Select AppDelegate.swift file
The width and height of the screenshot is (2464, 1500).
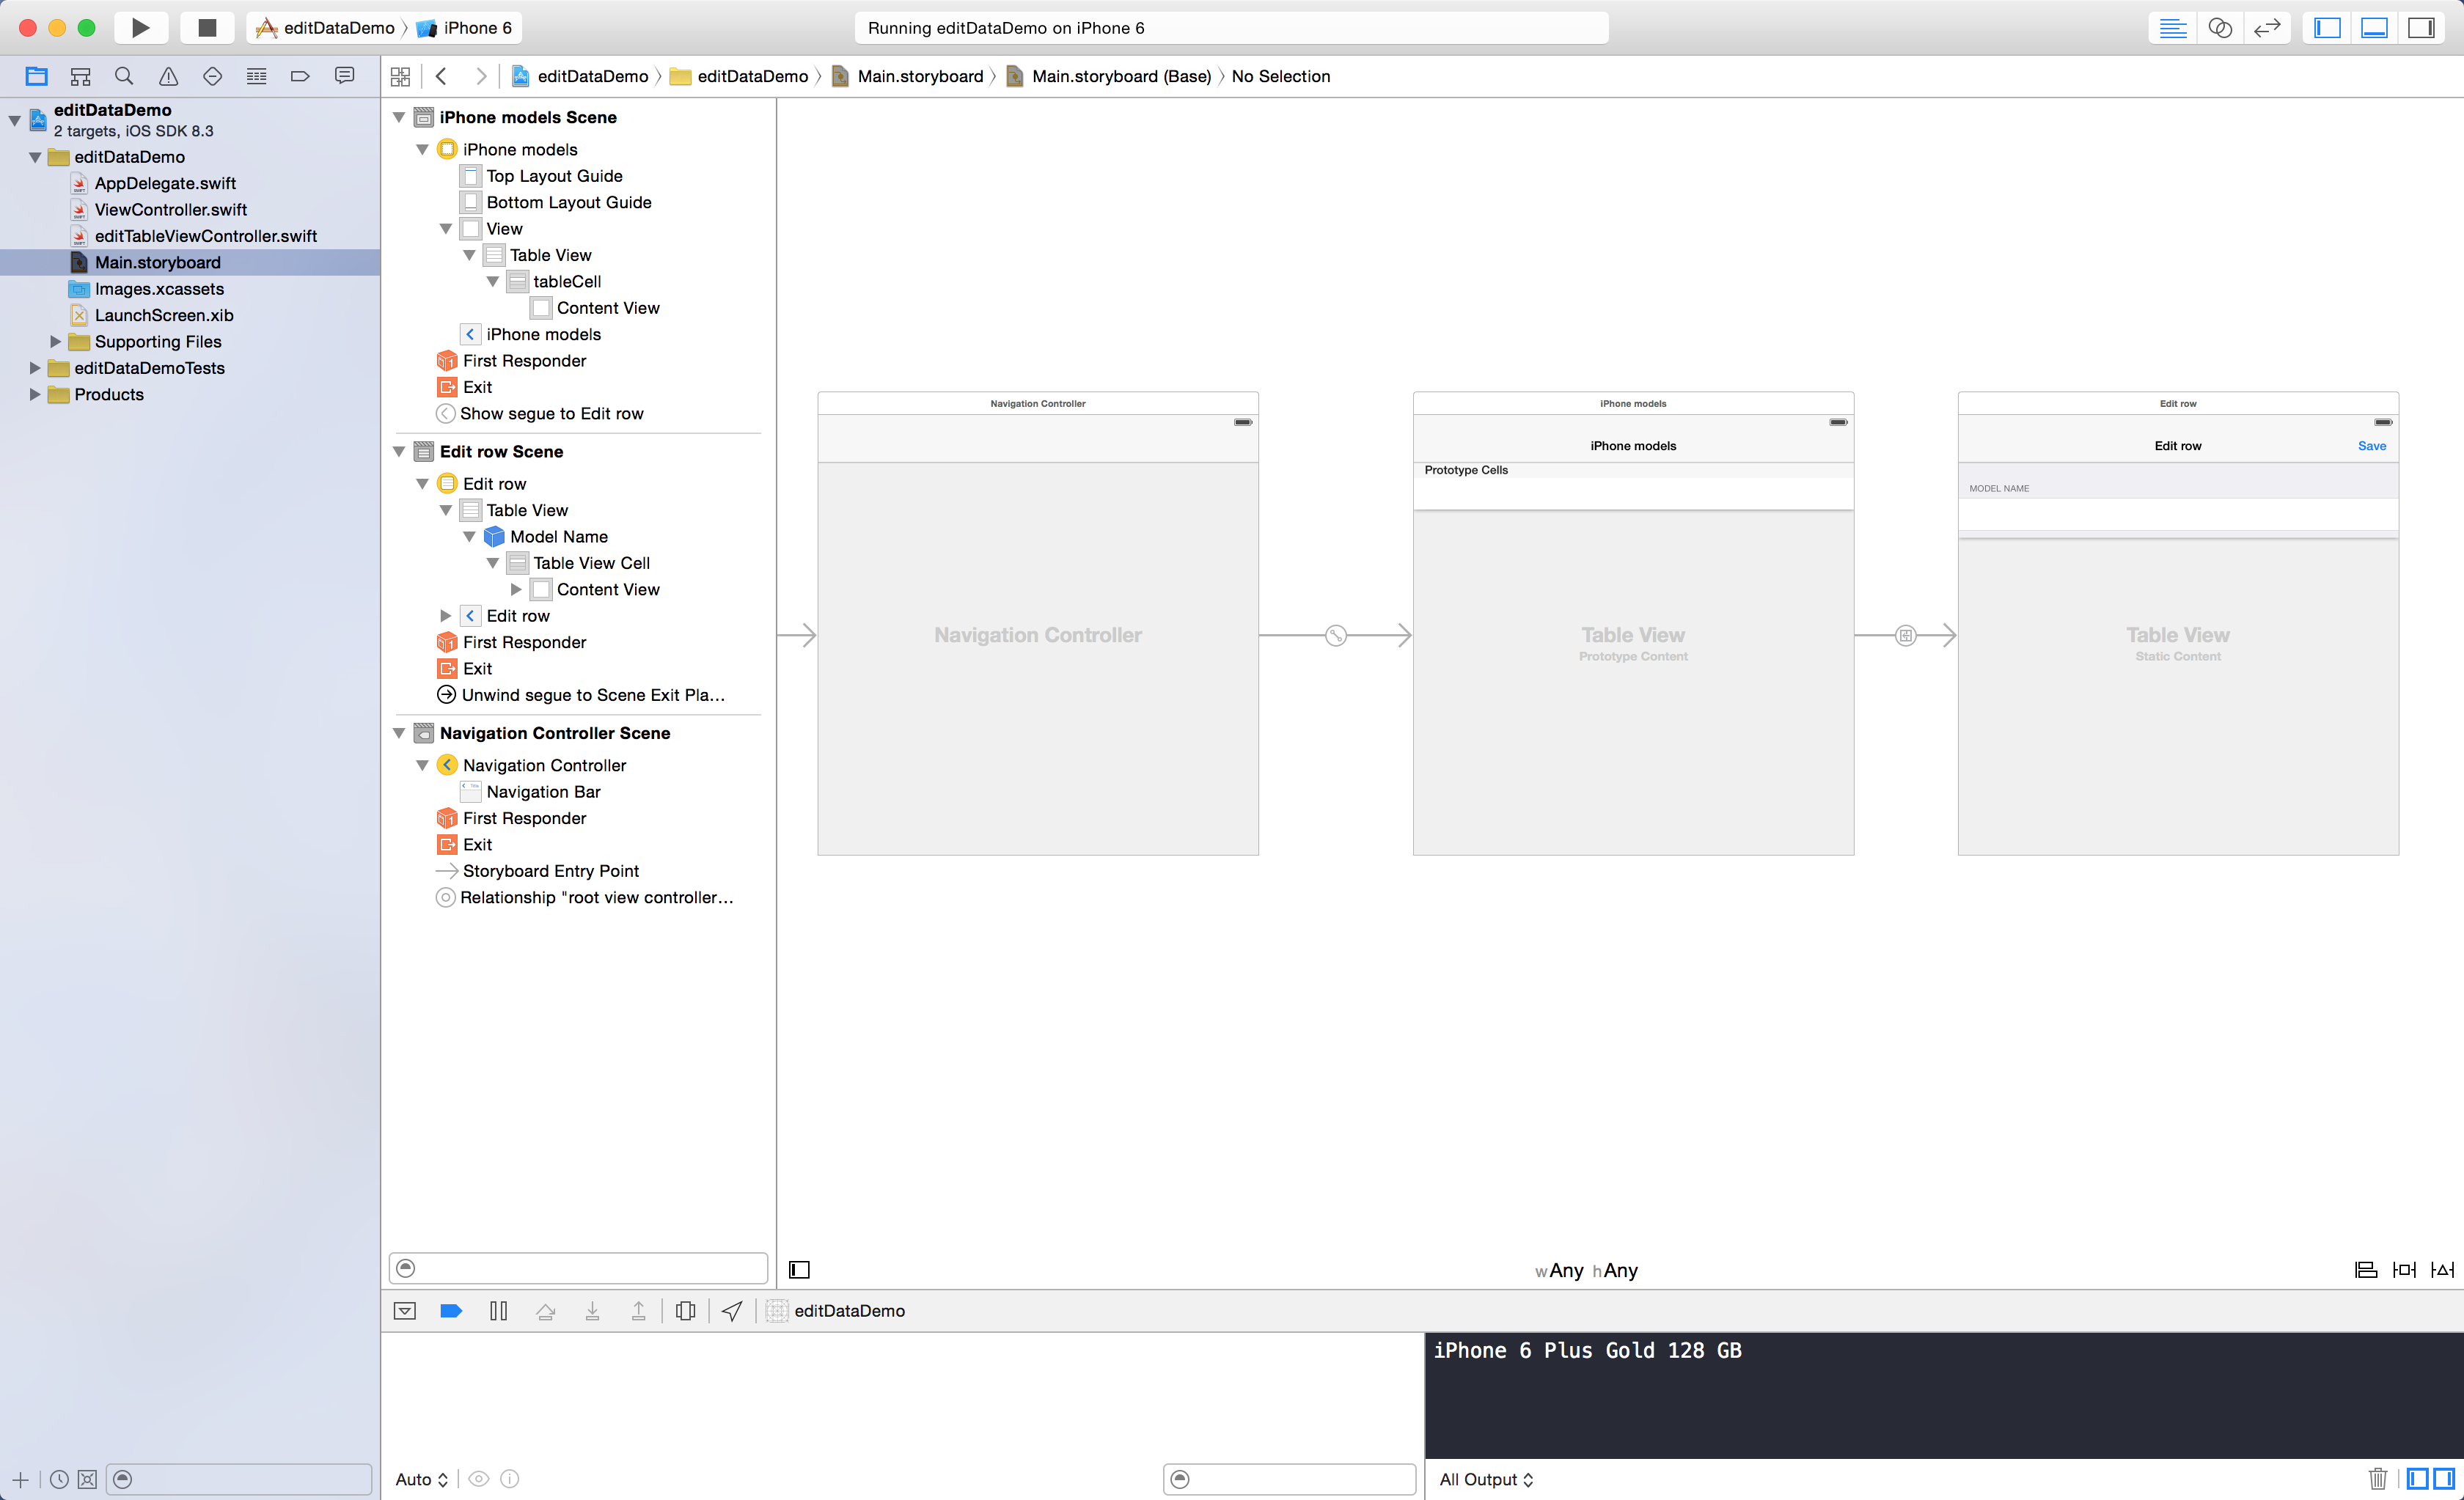(165, 183)
